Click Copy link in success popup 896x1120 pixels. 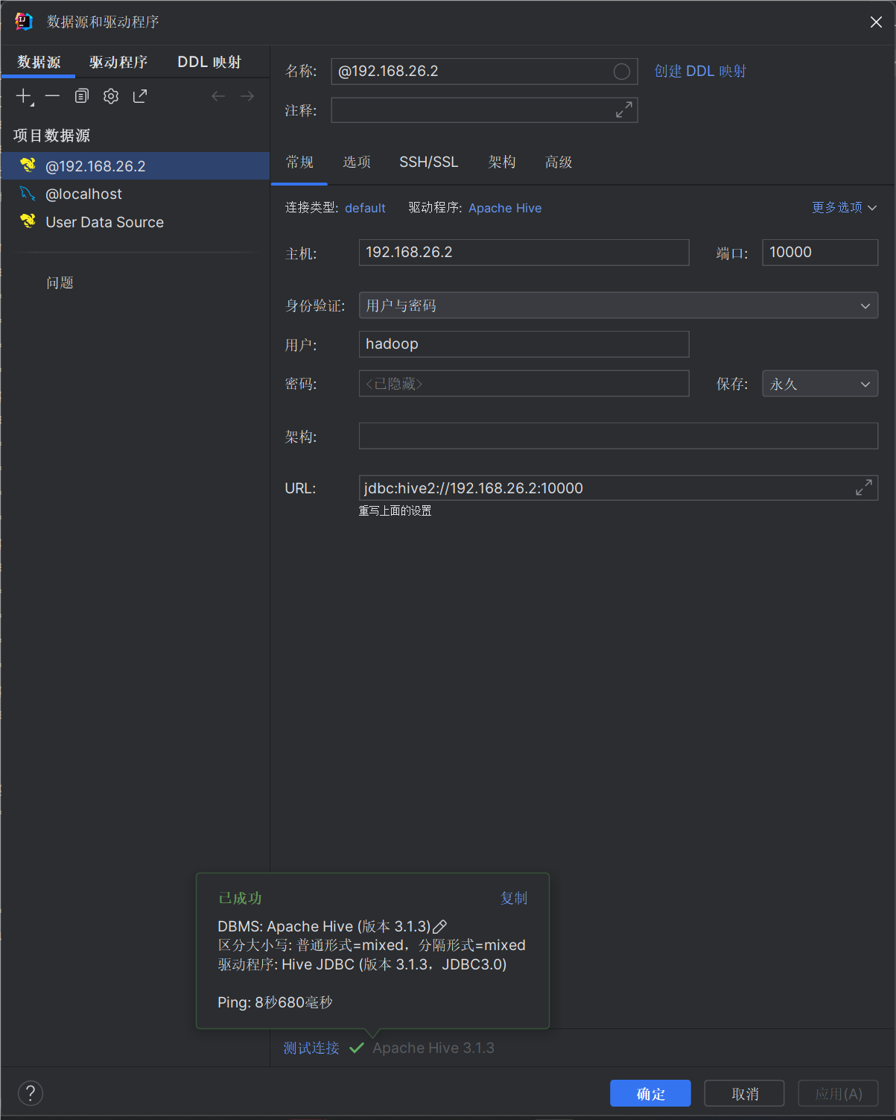[514, 898]
